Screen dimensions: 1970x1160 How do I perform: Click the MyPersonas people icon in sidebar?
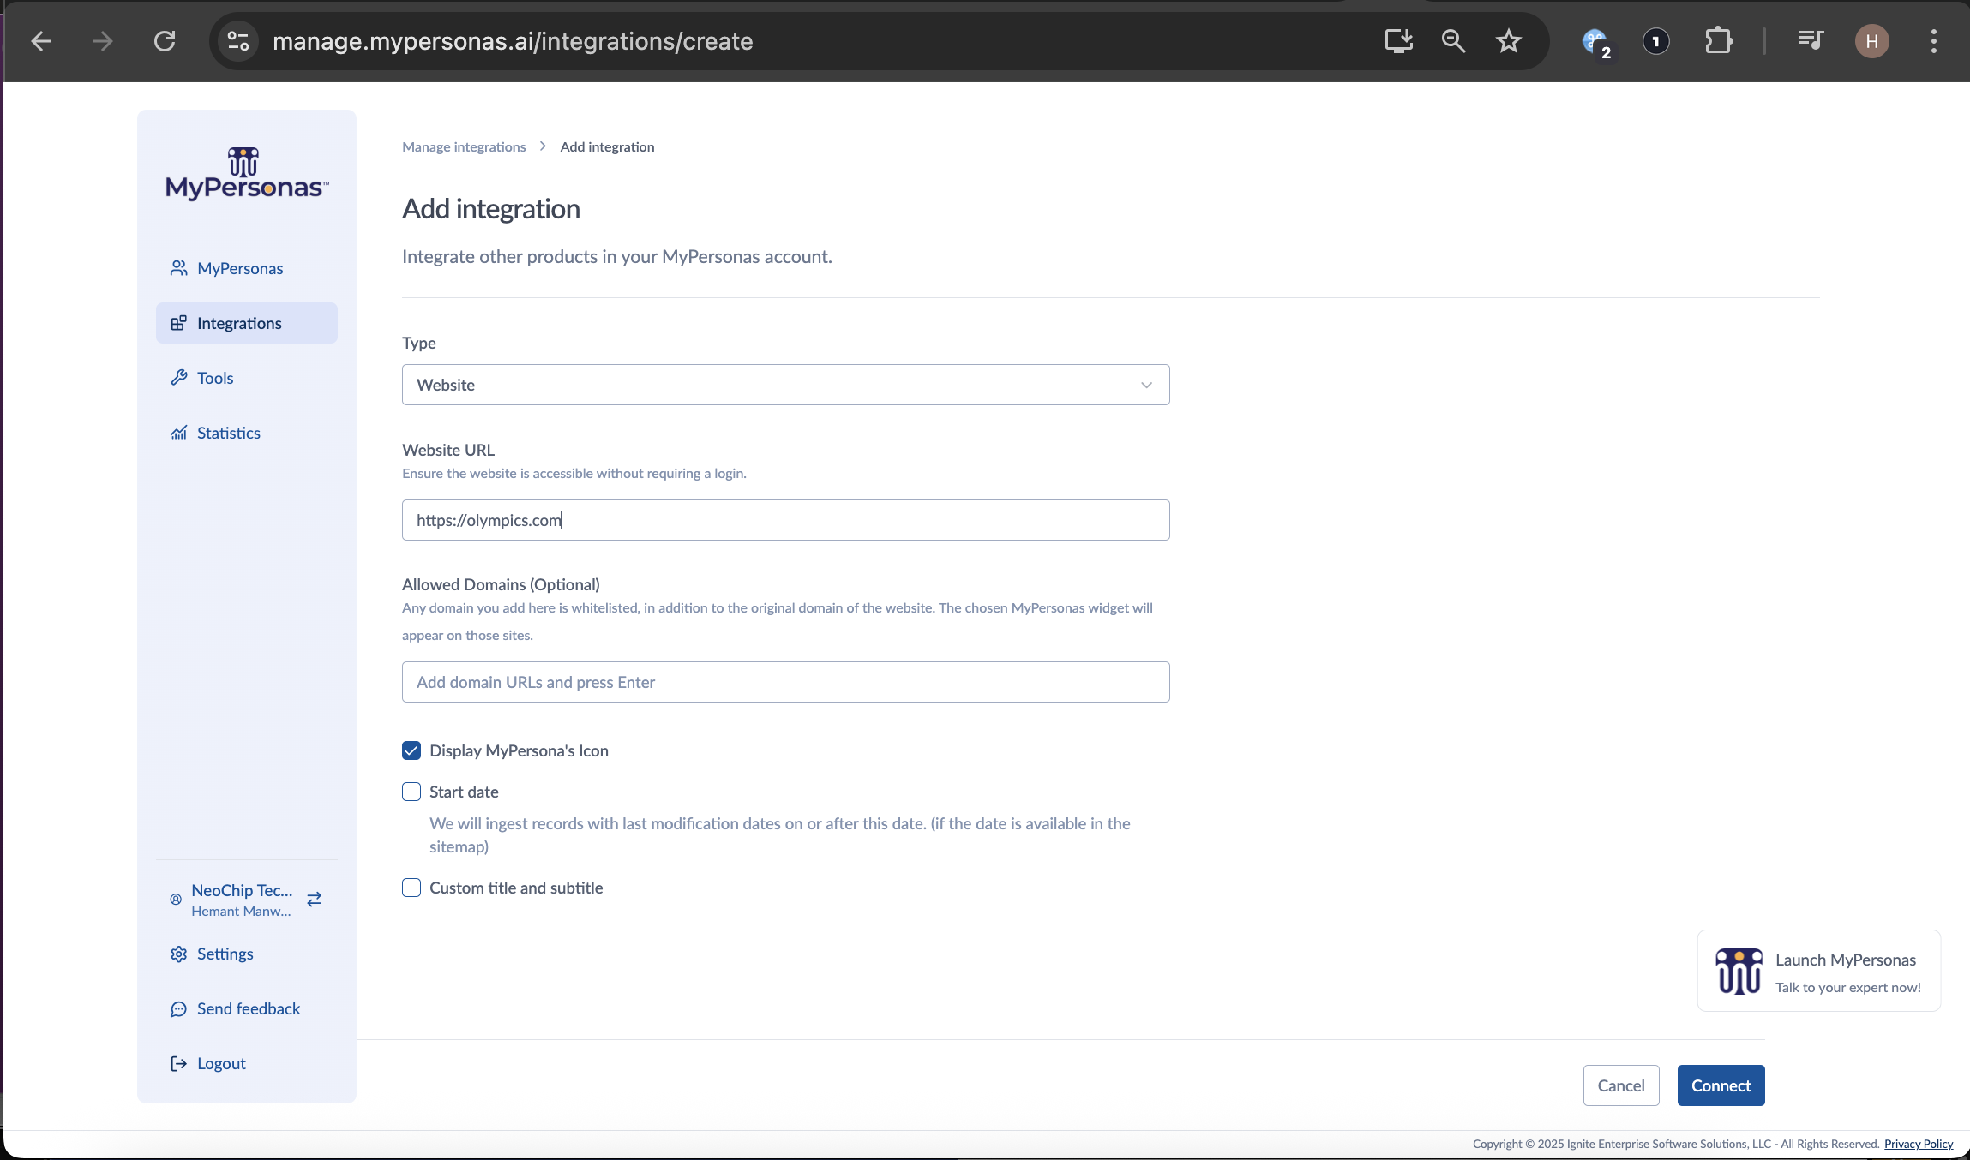pyautogui.click(x=178, y=268)
